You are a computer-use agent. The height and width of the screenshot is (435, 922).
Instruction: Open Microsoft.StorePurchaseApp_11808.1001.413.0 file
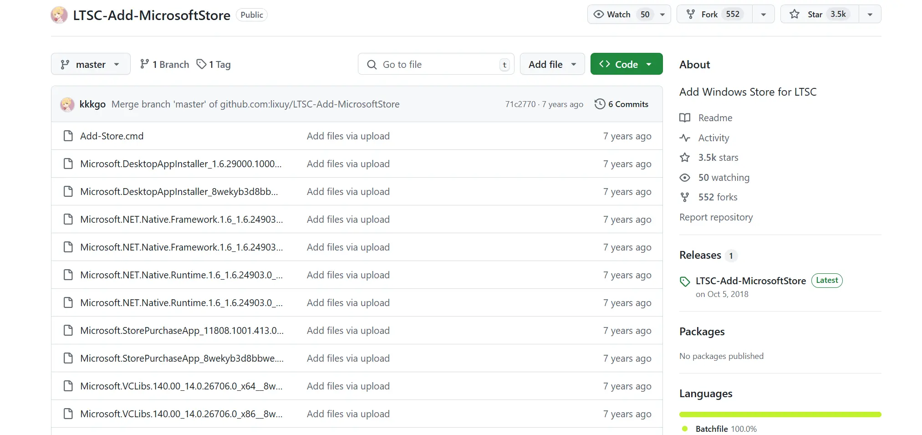point(182,330)
